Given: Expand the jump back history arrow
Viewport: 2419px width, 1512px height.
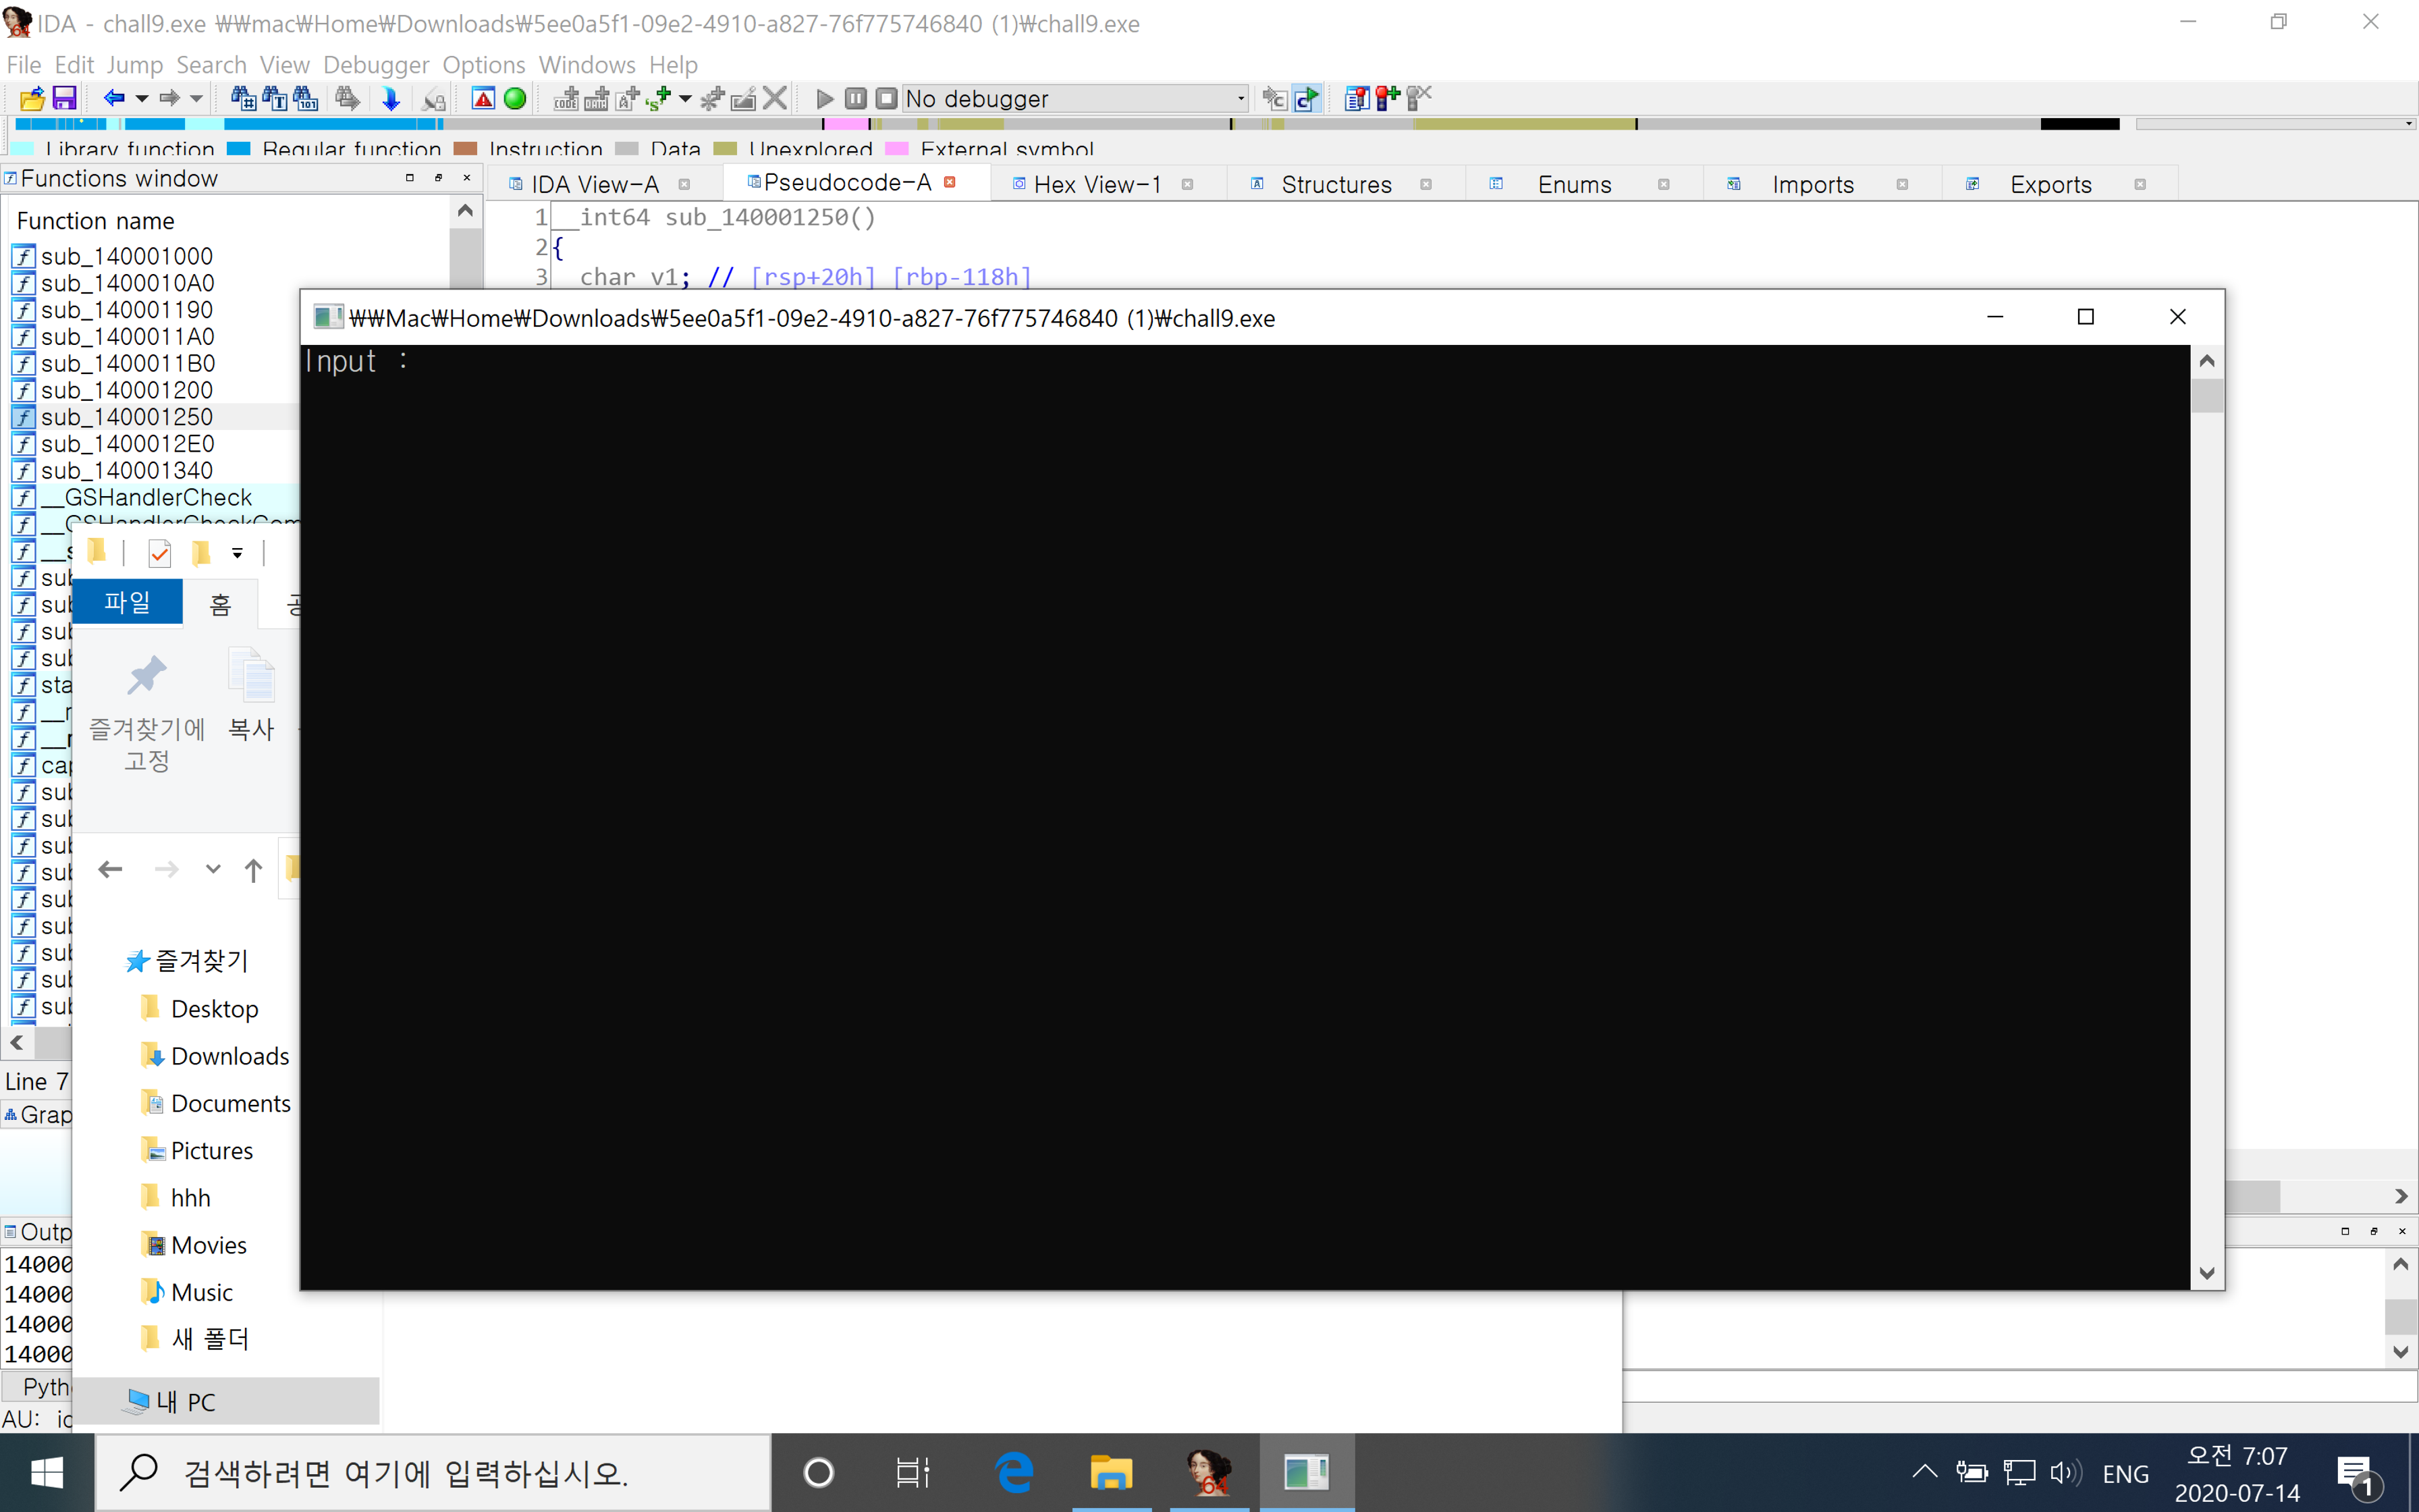Looking at the screenshot, I should 142,98.
